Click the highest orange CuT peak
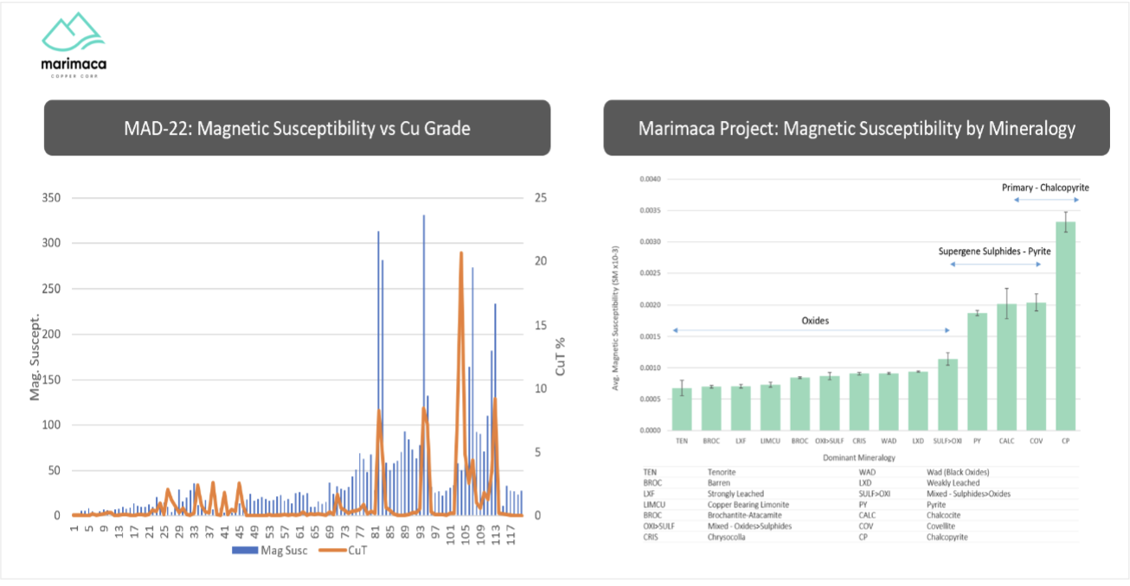 [461, 254]
